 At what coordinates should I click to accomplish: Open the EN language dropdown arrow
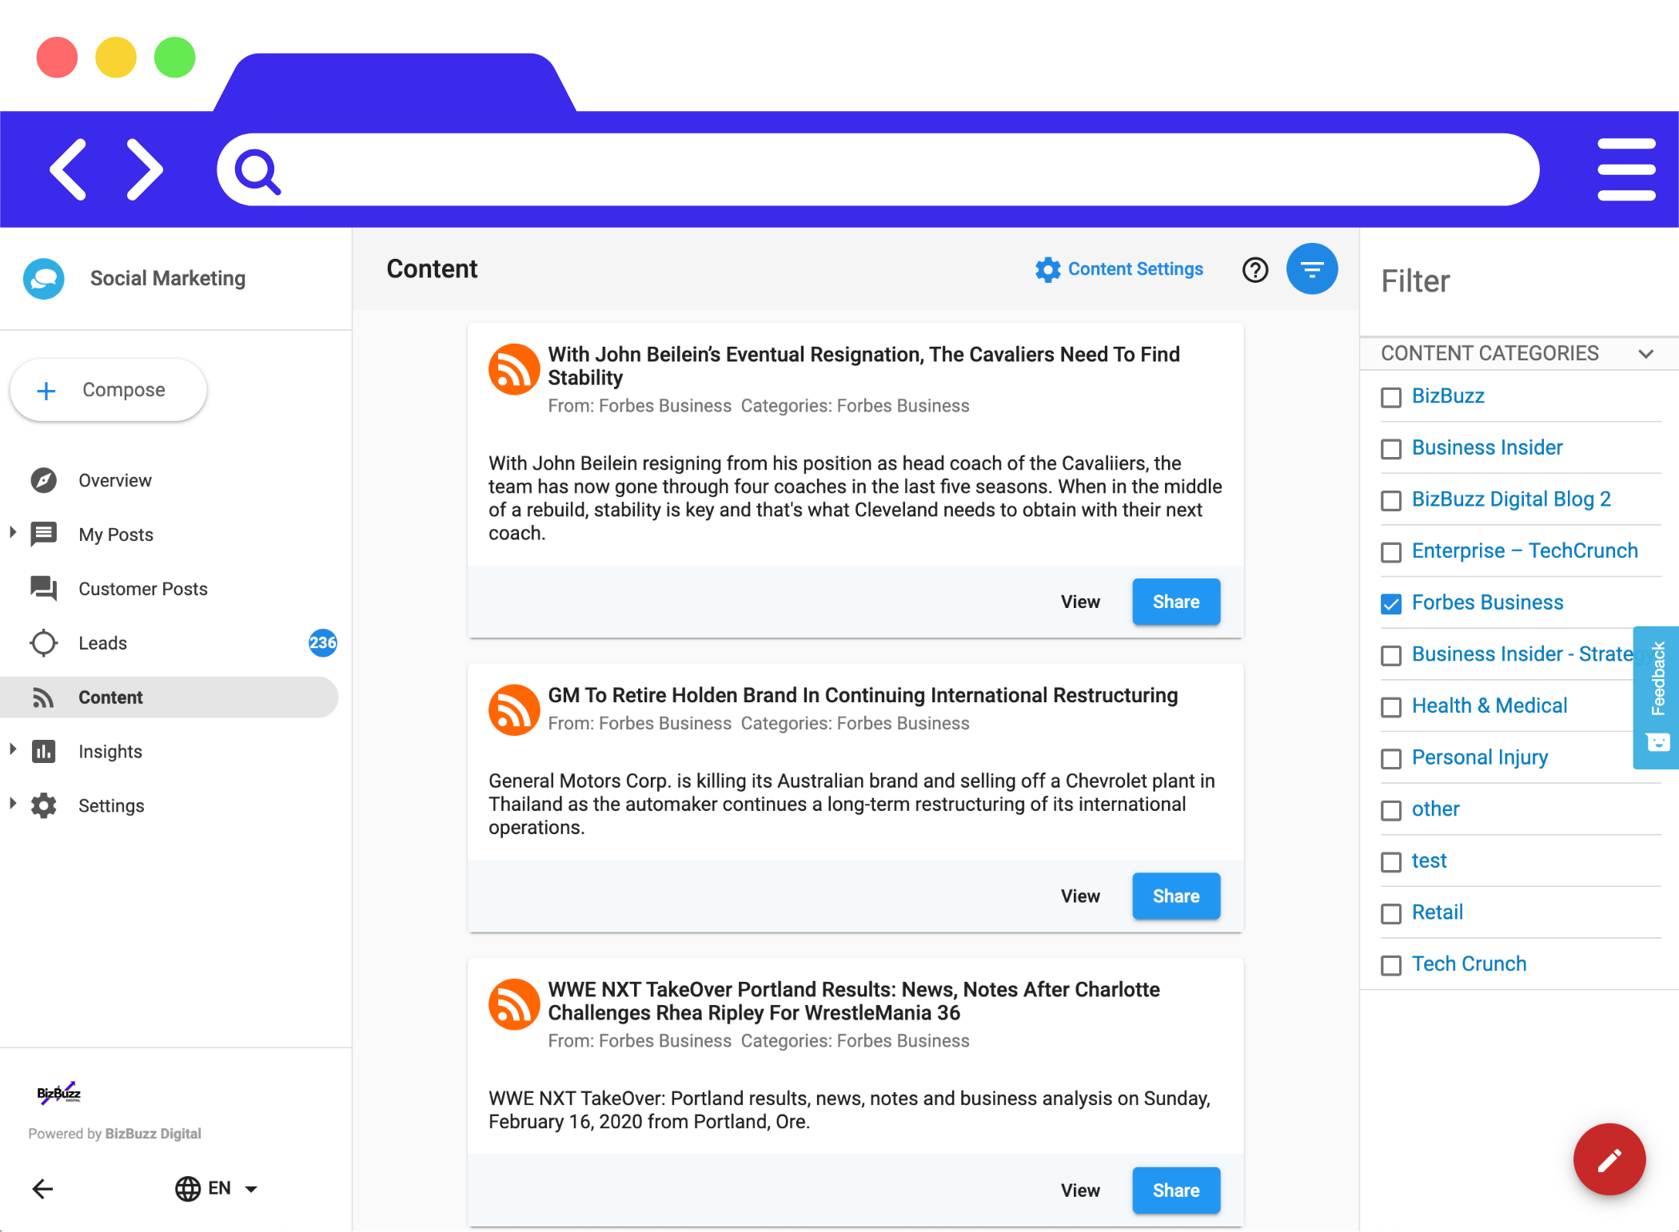click(x=251, y=1190)
